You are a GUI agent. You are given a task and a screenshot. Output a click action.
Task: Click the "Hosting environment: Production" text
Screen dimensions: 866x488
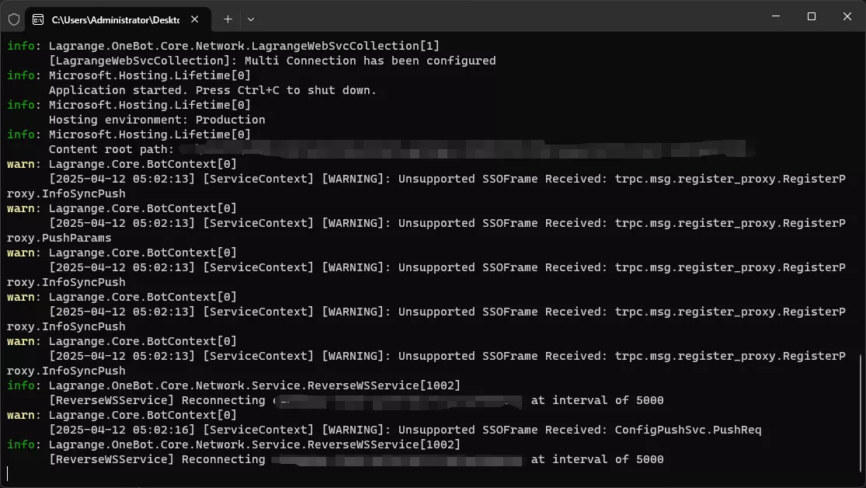tap(157, 120)
